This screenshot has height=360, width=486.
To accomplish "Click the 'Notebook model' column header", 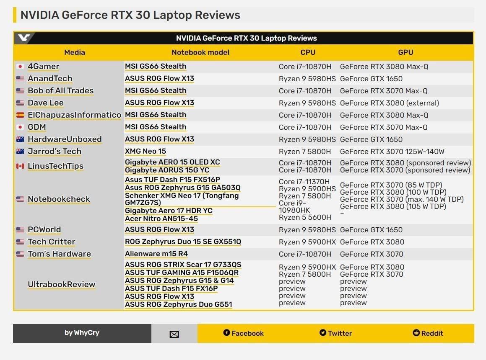I will tap(200, 52).
